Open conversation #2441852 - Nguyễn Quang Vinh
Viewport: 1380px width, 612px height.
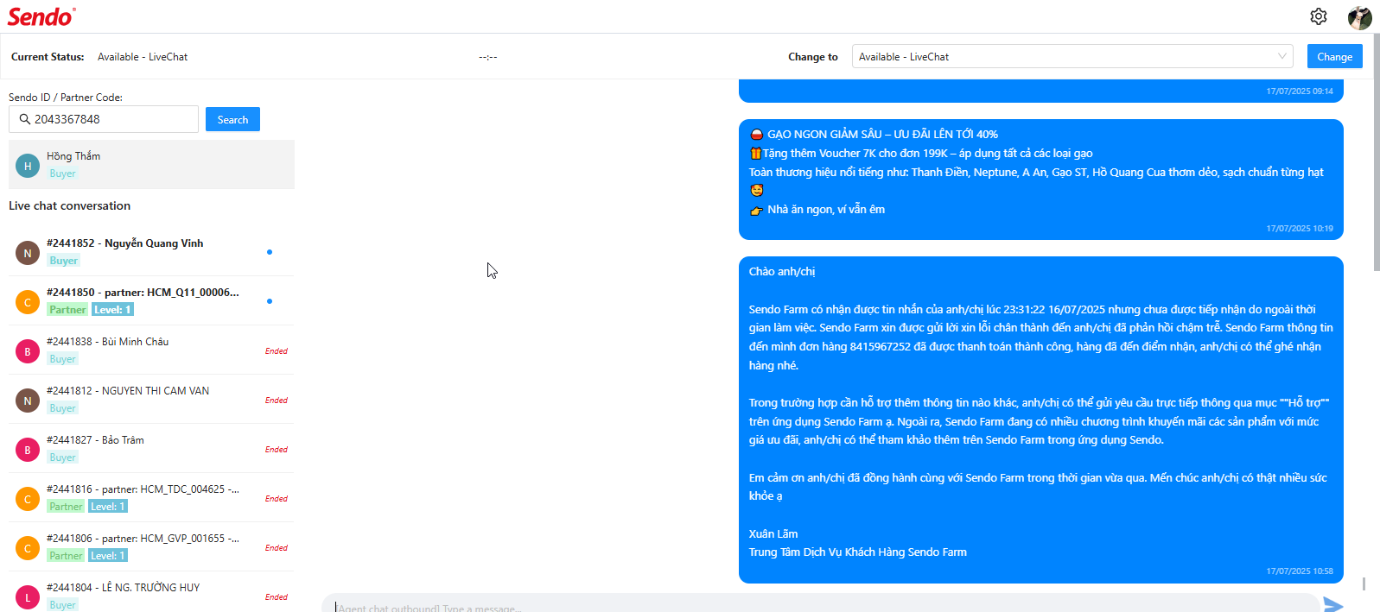pyautogui.click(x=151, y=252)
